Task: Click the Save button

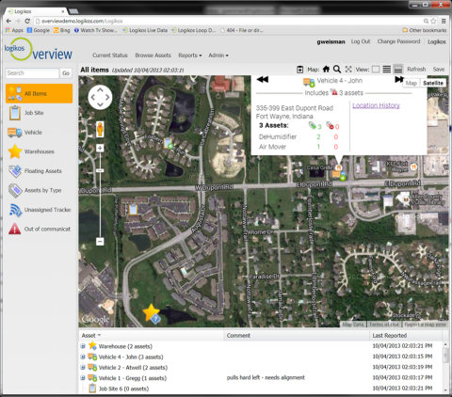Action: tap(439, 69)
